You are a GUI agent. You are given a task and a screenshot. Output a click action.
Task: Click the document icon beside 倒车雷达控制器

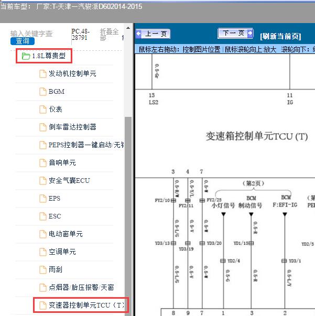pos(43,127)
